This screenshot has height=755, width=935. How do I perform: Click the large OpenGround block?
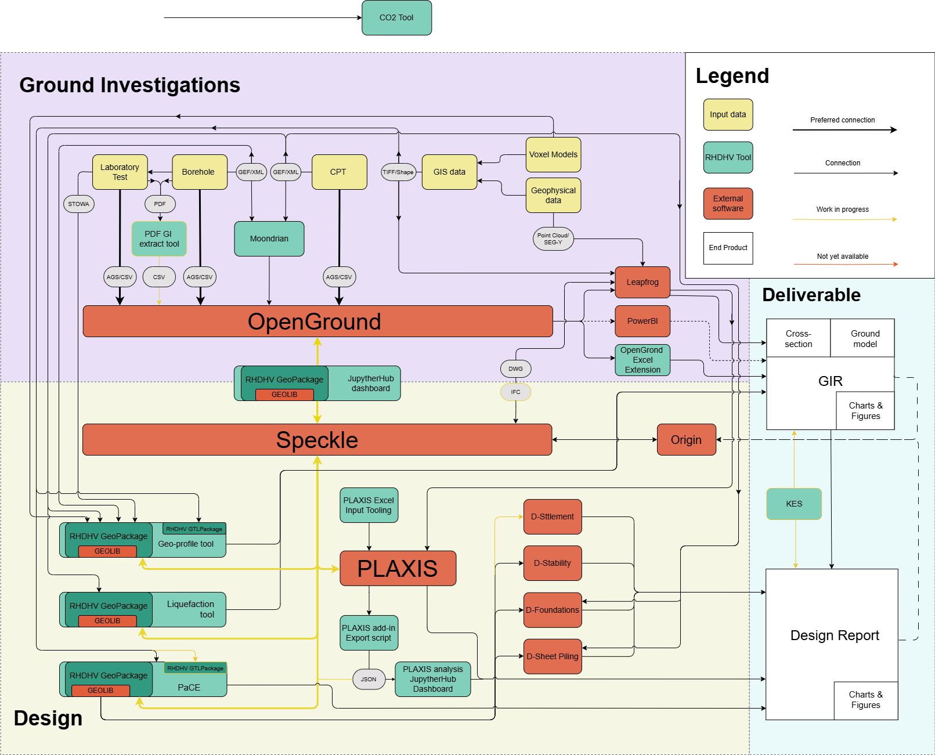click(317, 321)
